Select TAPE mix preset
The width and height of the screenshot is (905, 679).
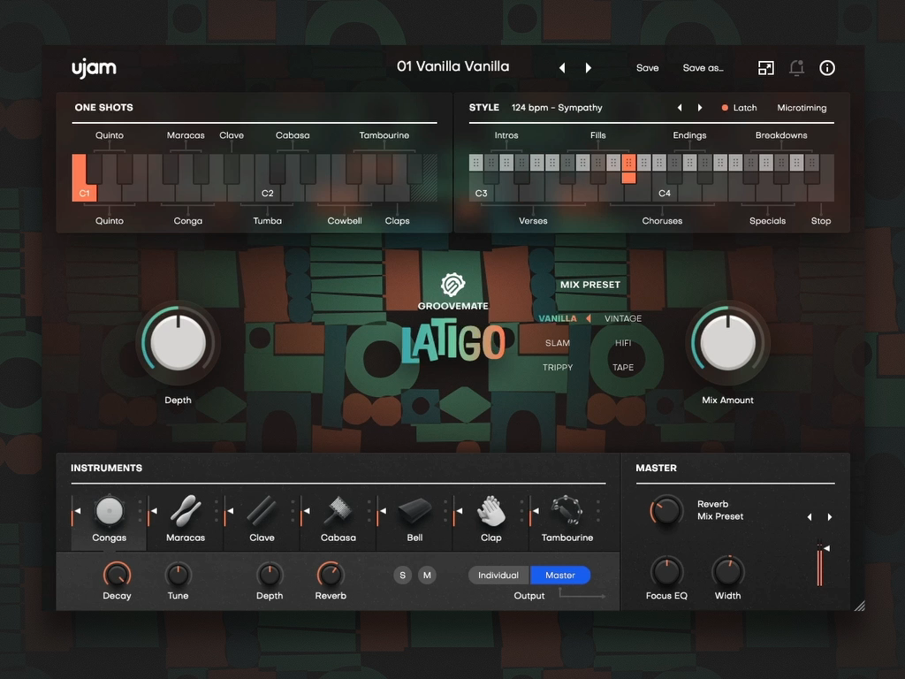[x=623, y=367]
